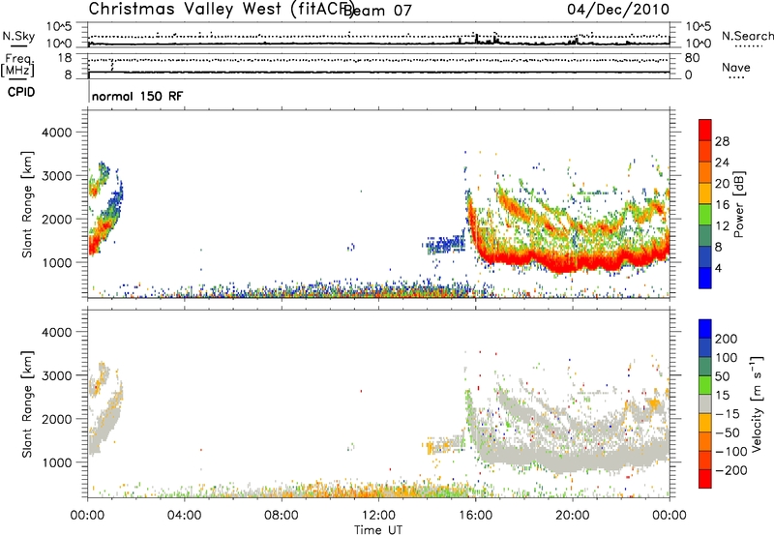774x536 pixels.
Task: Click the blue top segment of the velocity colorbar
Action: tap(705, 329)
